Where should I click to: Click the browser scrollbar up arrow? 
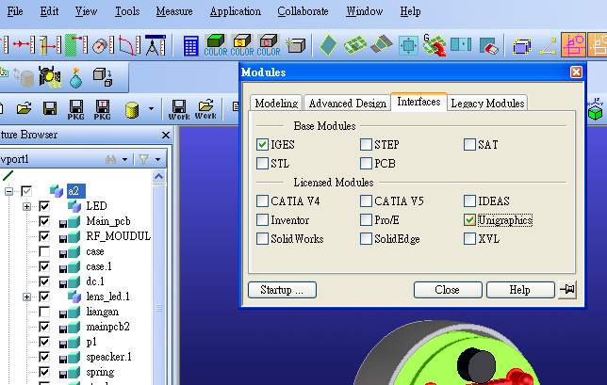click(158, 177)
